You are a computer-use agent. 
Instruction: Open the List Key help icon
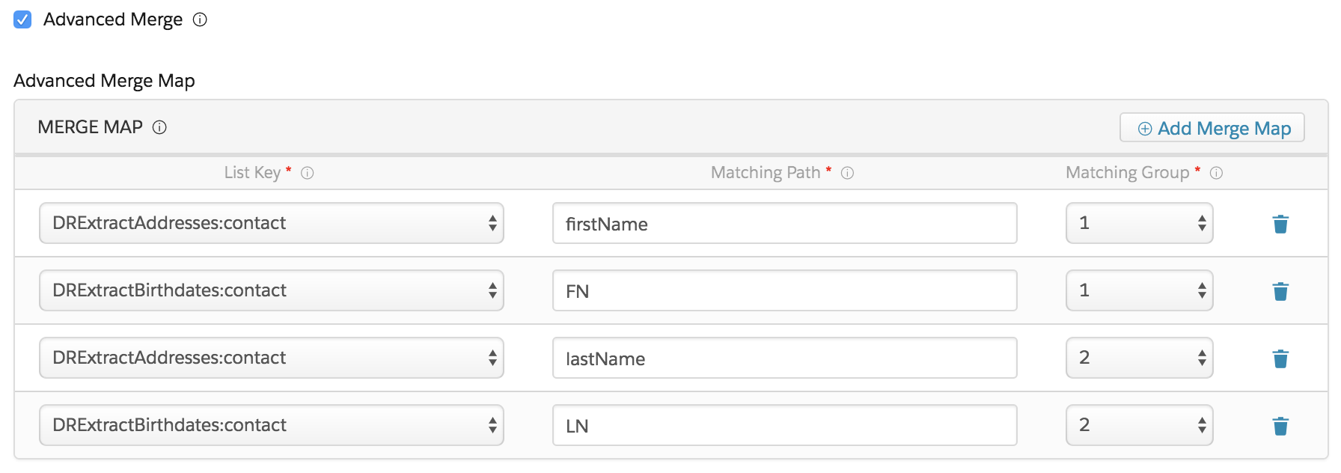click(308, 173)
